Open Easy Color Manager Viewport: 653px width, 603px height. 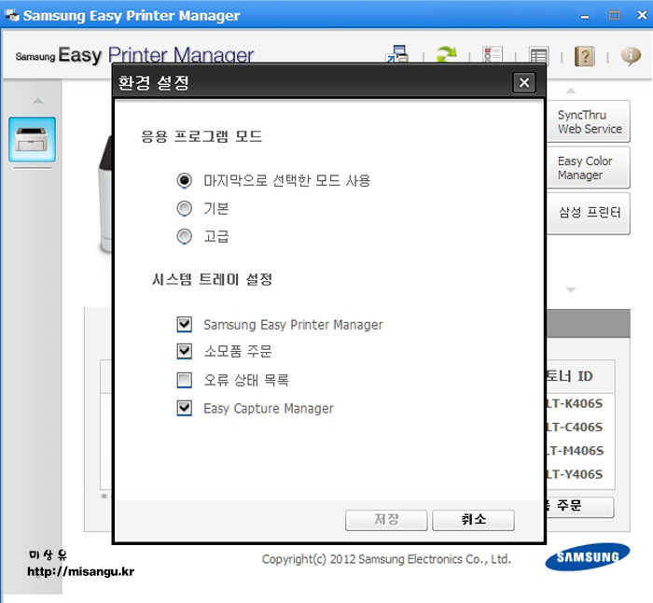[589, 167]
